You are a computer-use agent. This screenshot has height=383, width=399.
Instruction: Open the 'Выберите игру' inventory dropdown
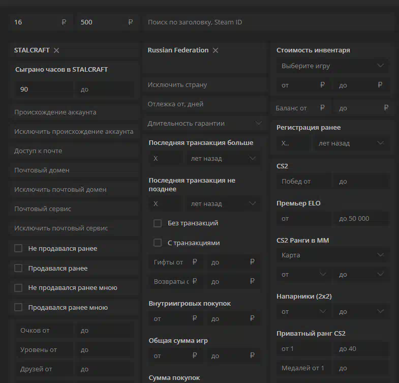tap(332, 66)
